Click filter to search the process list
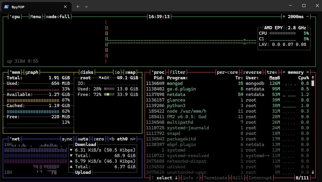Image resolution: width=322 pixels, height=182 pixels. pyautogui.click(x=177, y=72)
